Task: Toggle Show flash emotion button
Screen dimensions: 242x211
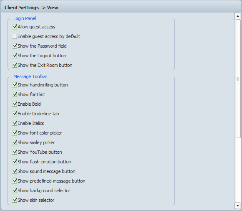Action: click(15, 162)
